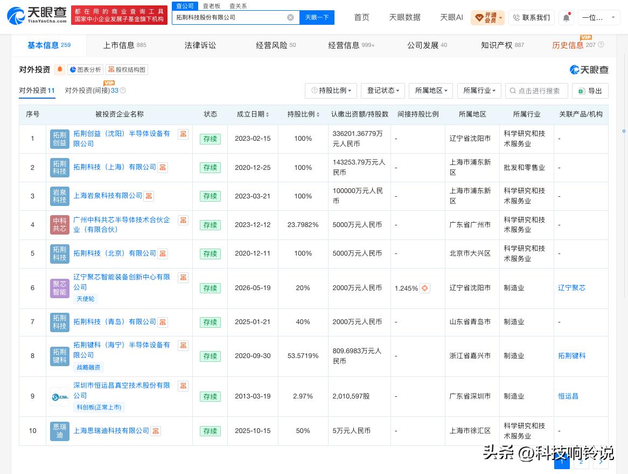Click equity structure icon for 深圳市恒运昌
This screenshot has width=628, height=474.
coord(183,386)
